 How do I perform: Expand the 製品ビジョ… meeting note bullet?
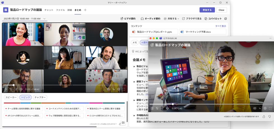[x=134, y=66]
